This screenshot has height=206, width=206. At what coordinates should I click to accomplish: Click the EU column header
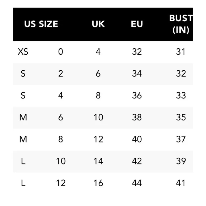point(137,24)
